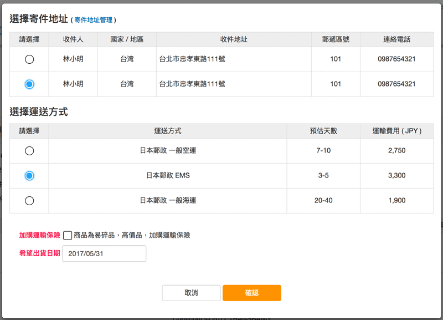Click the 連絡電話 column header
The height and width of the screenshot is (320, 443).
coord(396,39)
